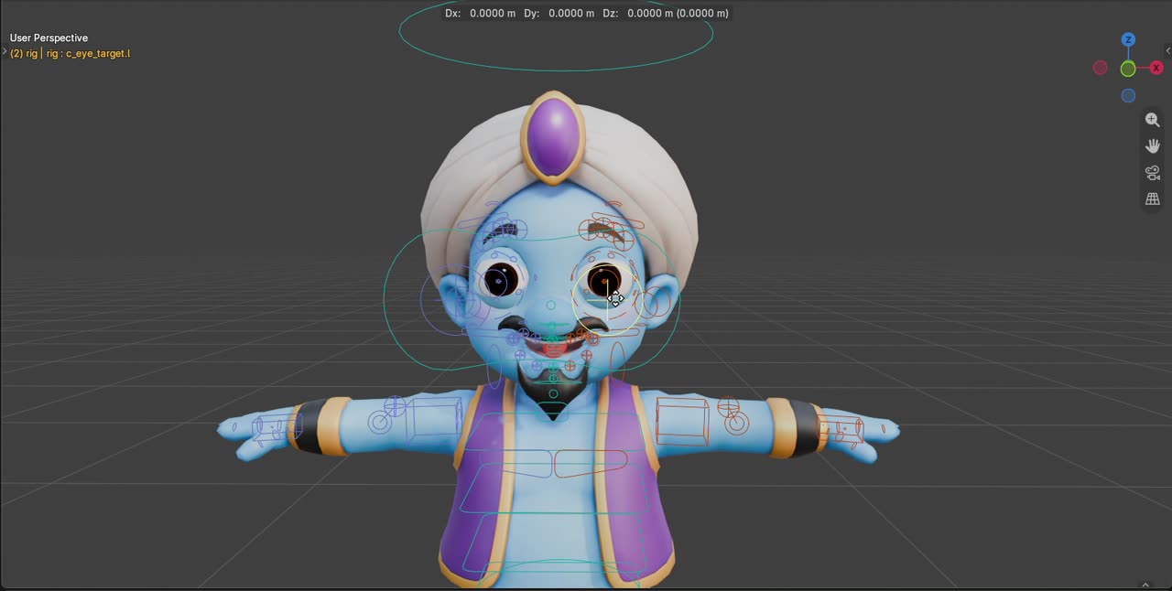1172x591 pixels.
Task: Click the negative Z blue circle below gizmo
Action: 1128,95
